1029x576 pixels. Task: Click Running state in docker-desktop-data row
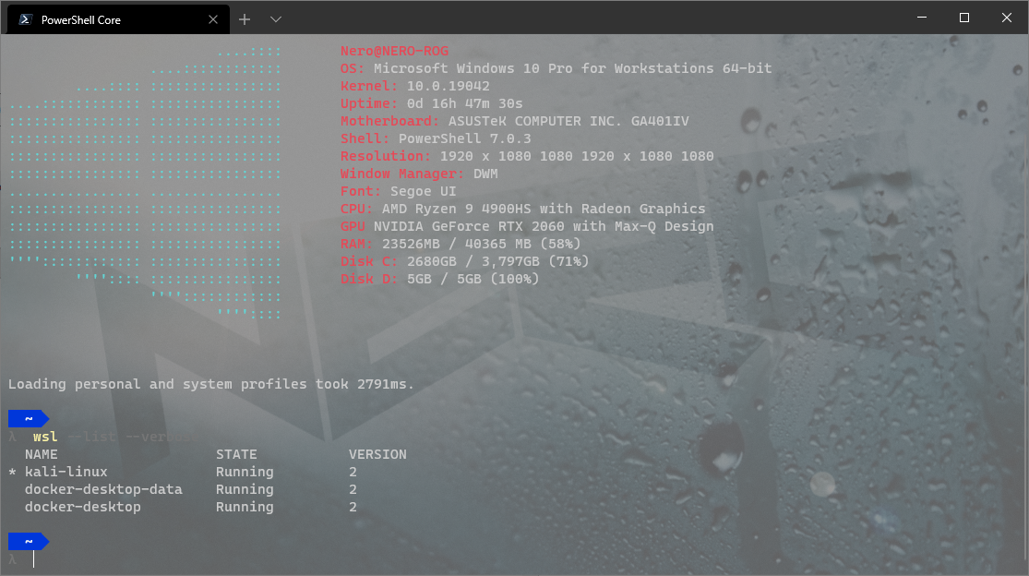point(245,489)
